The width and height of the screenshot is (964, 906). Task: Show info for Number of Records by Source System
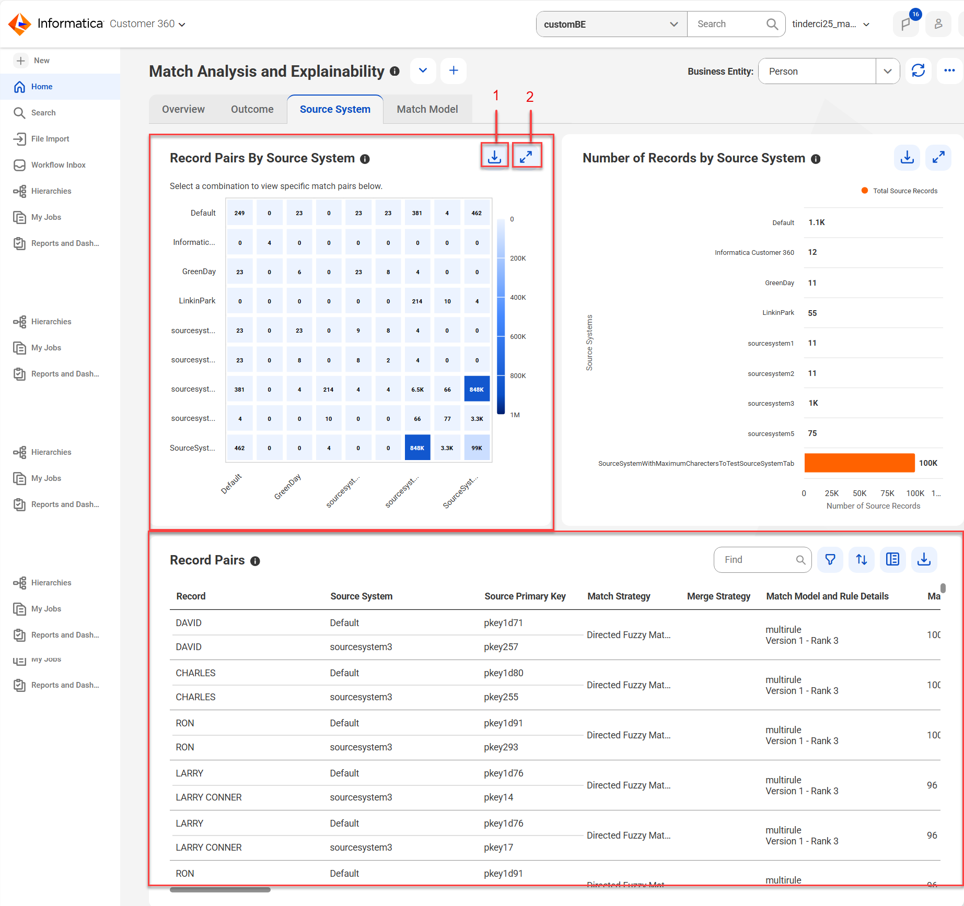(816, 159)
